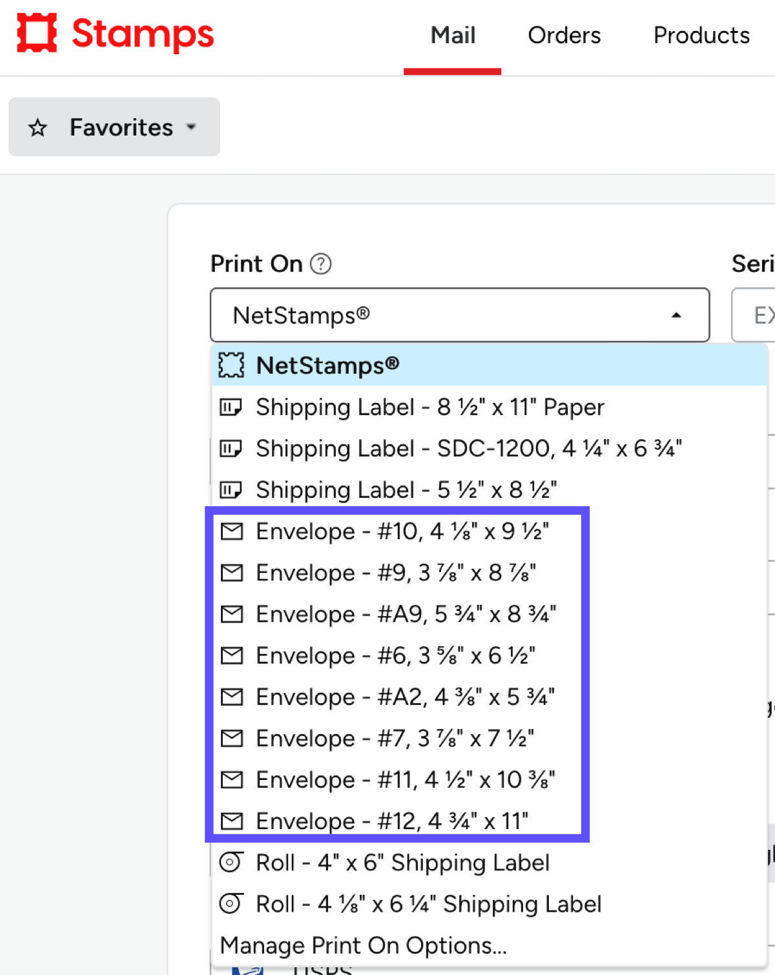Click label icon beside 8 ½" x 11" Paper
The width and height of the screenshot is (775, 975).
pyautogui.click(x=231, y=407)
